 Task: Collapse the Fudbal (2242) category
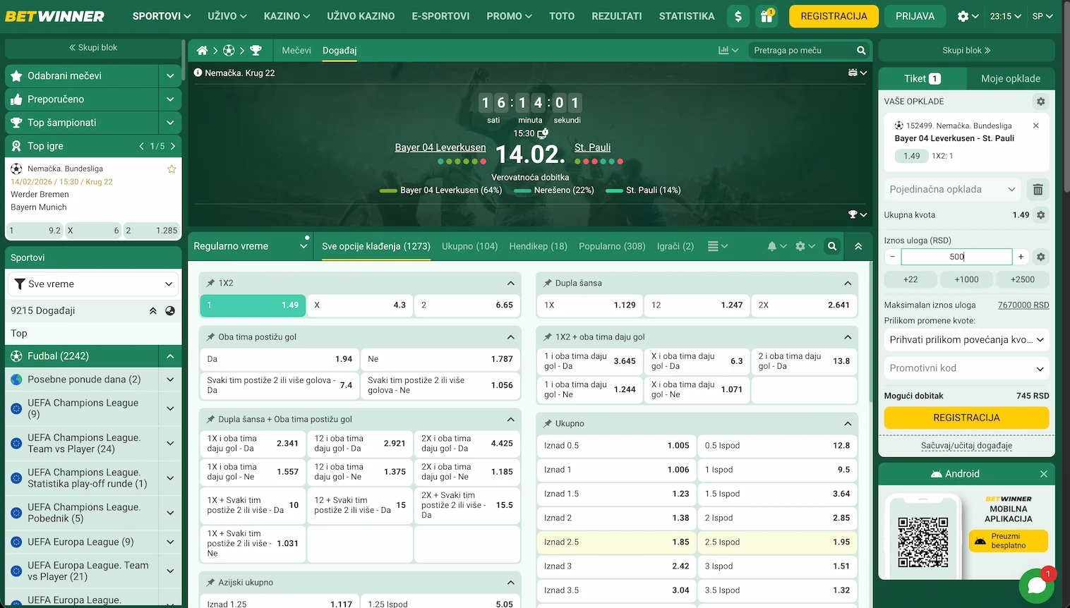pyautogui.click(x=170, y=356)
